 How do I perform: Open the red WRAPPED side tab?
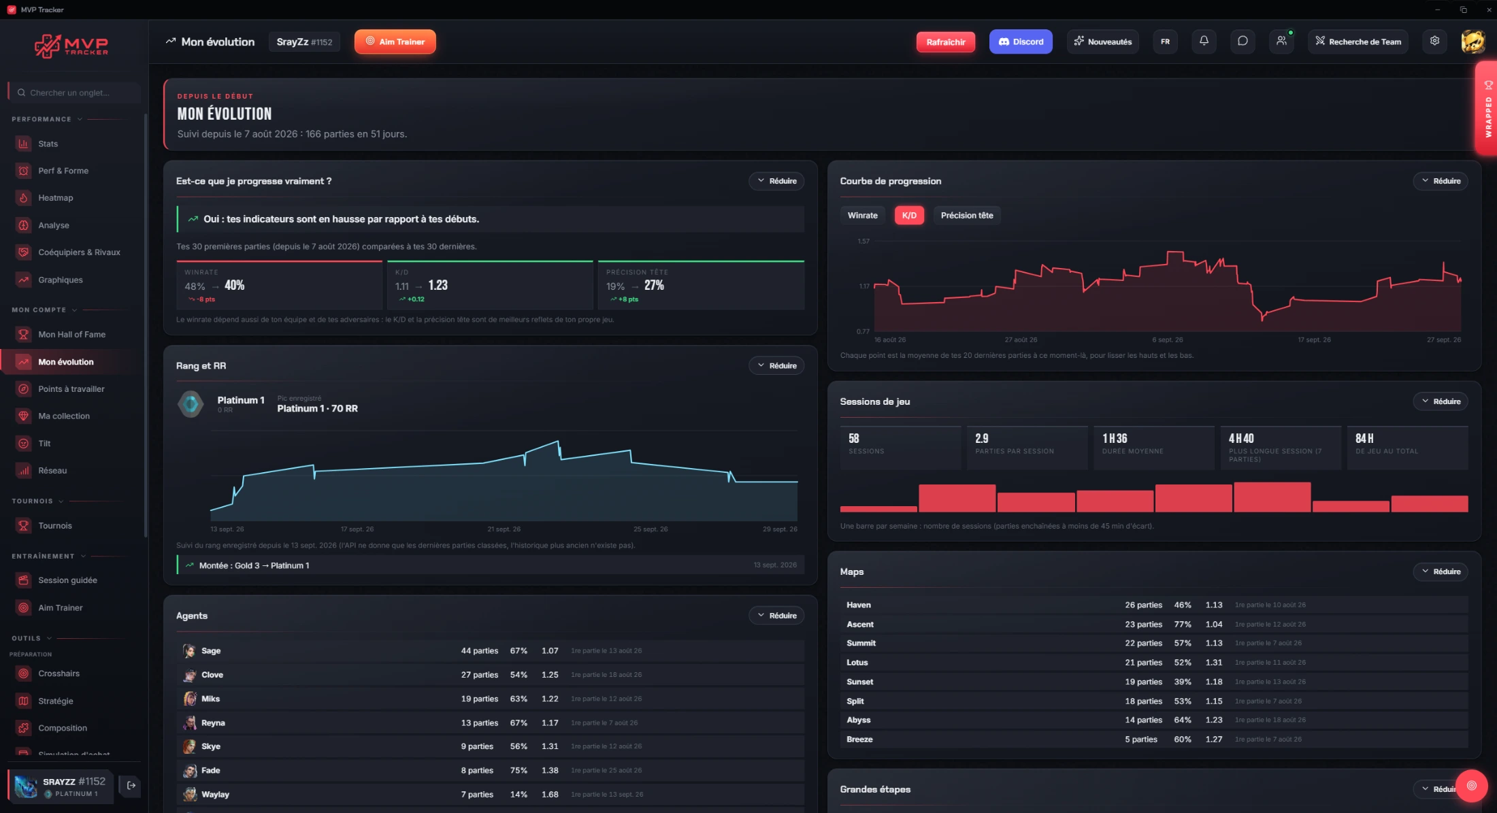1487,109
